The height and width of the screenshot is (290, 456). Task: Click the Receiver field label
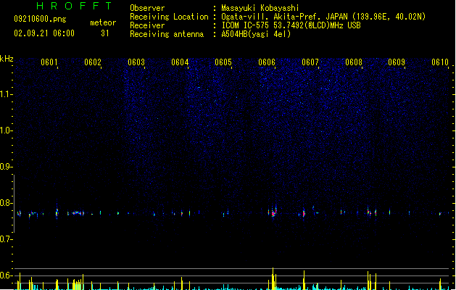(x=147, y=25)
